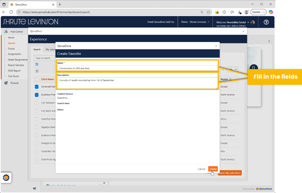Go to Assignments in the sidebar
This screenshot has height=193, width=302.
pos(14,54)
